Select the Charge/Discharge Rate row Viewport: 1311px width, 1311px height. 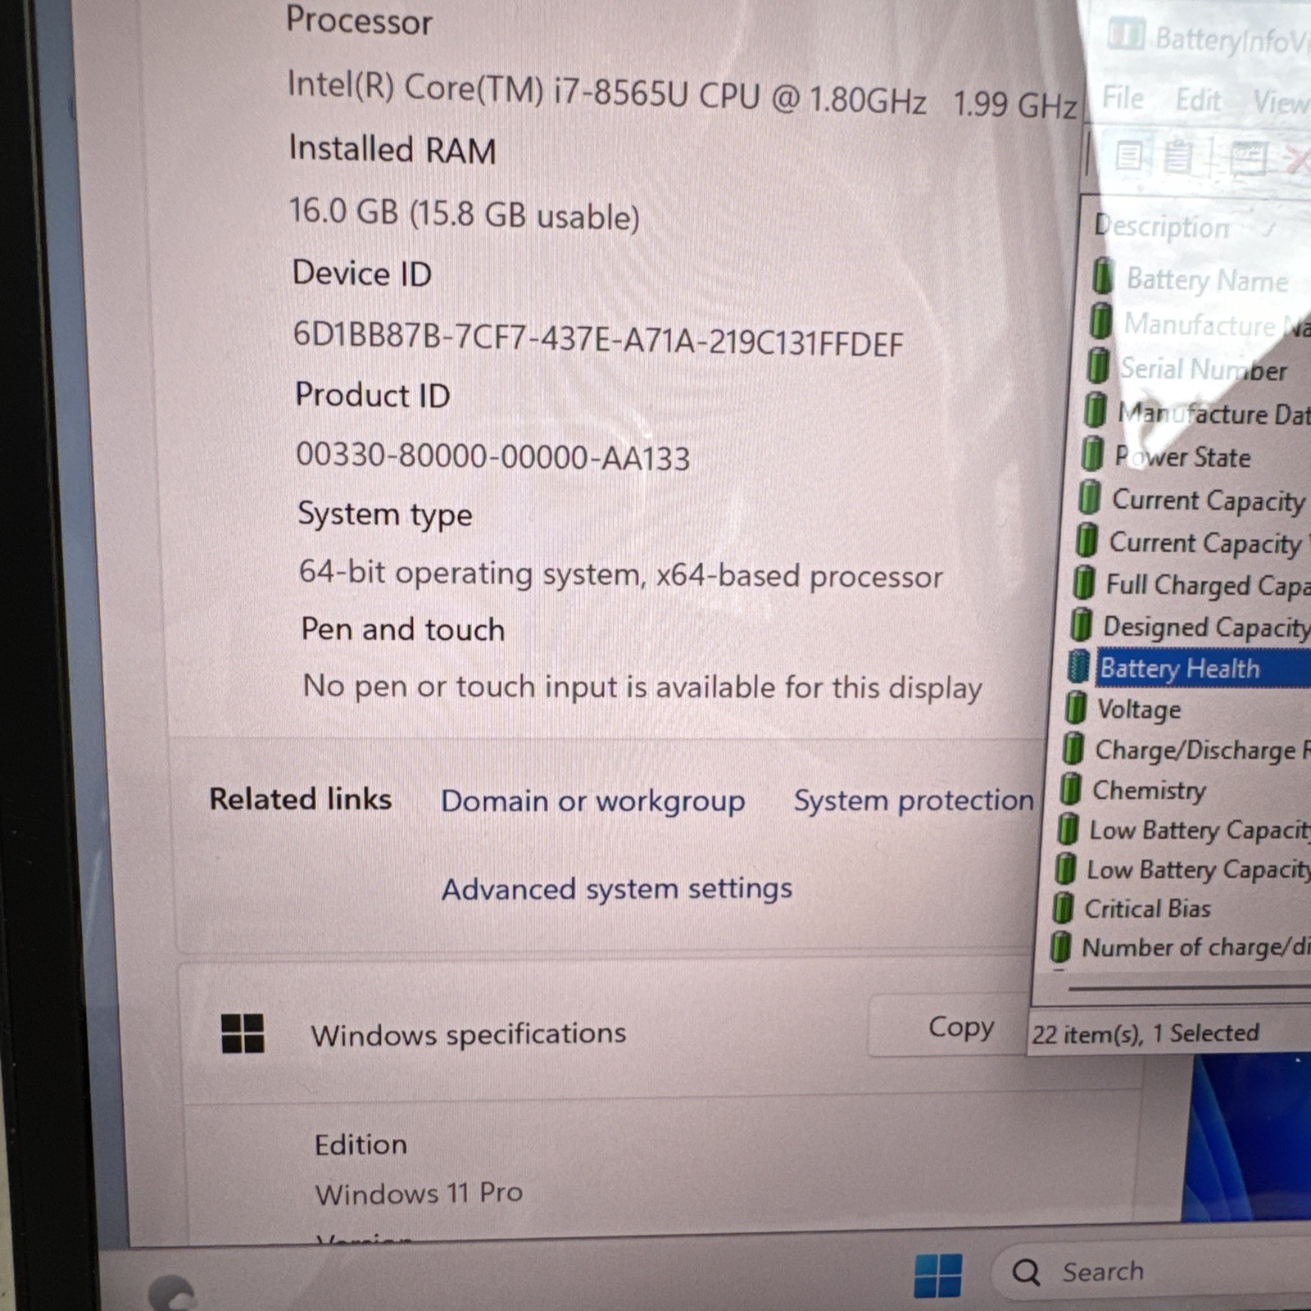tap(1186, 749)
